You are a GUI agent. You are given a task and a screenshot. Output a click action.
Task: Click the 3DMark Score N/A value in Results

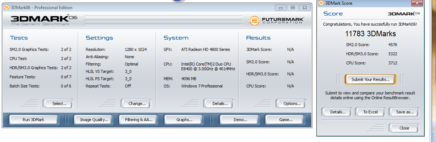290,49
